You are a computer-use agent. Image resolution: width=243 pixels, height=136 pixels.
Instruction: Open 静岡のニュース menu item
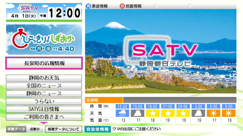click(44, 94)
